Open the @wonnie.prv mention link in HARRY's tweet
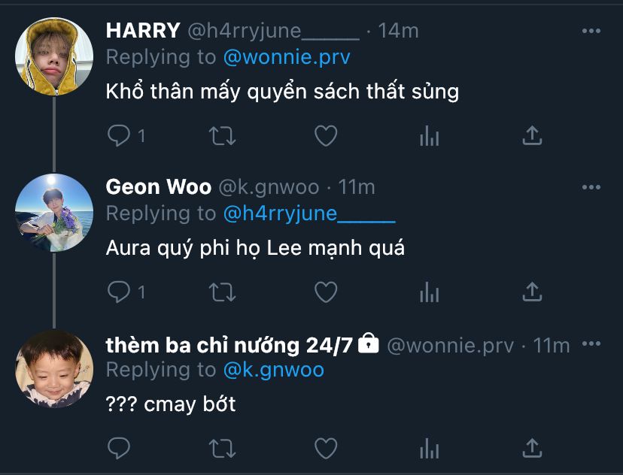 [x=287, y=57]
